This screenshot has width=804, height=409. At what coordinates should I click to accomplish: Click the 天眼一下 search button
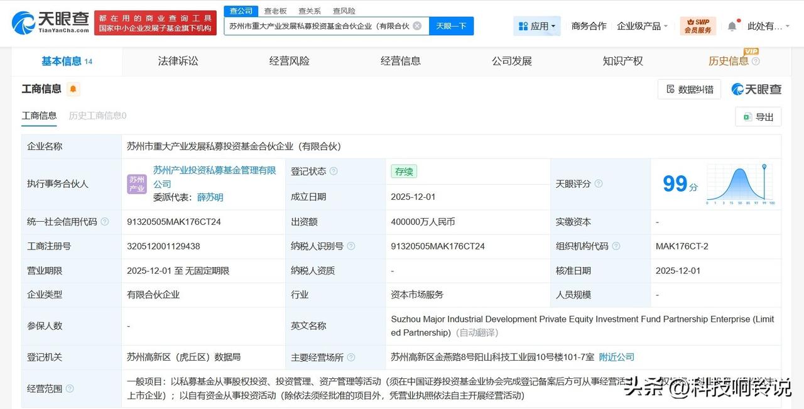pos(451,26)
